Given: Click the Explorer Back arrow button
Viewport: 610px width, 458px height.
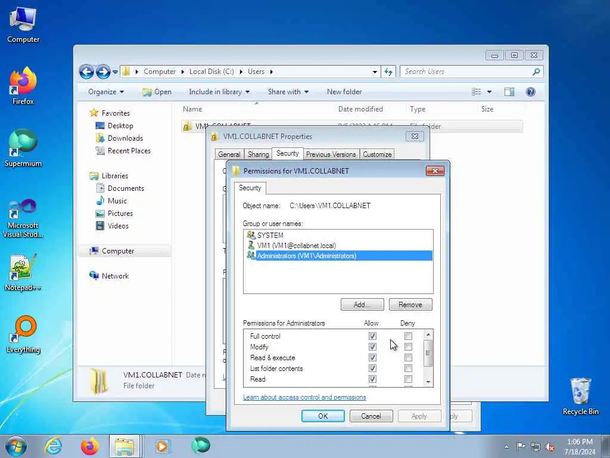Looking at the screenshot, I should click(86, 72).
